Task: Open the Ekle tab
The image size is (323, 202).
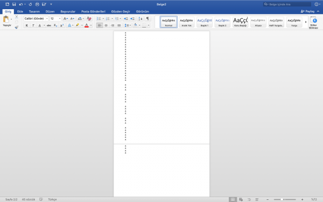Action: pos(20,11)
